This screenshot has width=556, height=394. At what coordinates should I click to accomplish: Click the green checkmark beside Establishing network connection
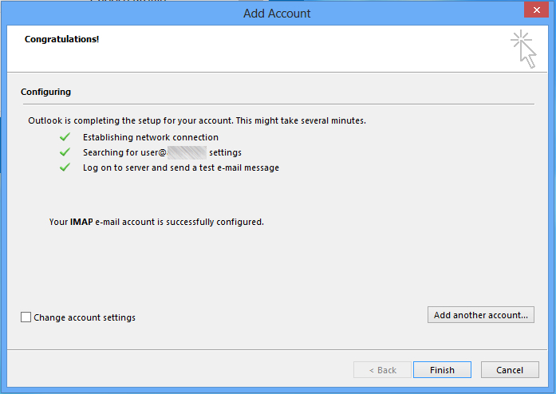[x=65, y=137]
